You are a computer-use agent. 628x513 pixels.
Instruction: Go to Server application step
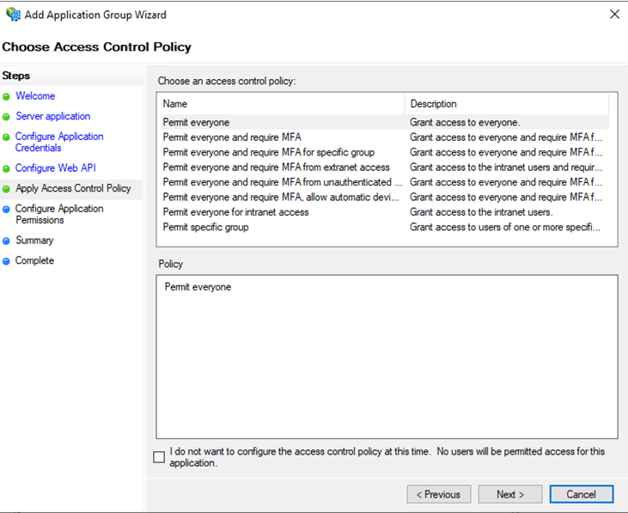click(x=53, y=116)
